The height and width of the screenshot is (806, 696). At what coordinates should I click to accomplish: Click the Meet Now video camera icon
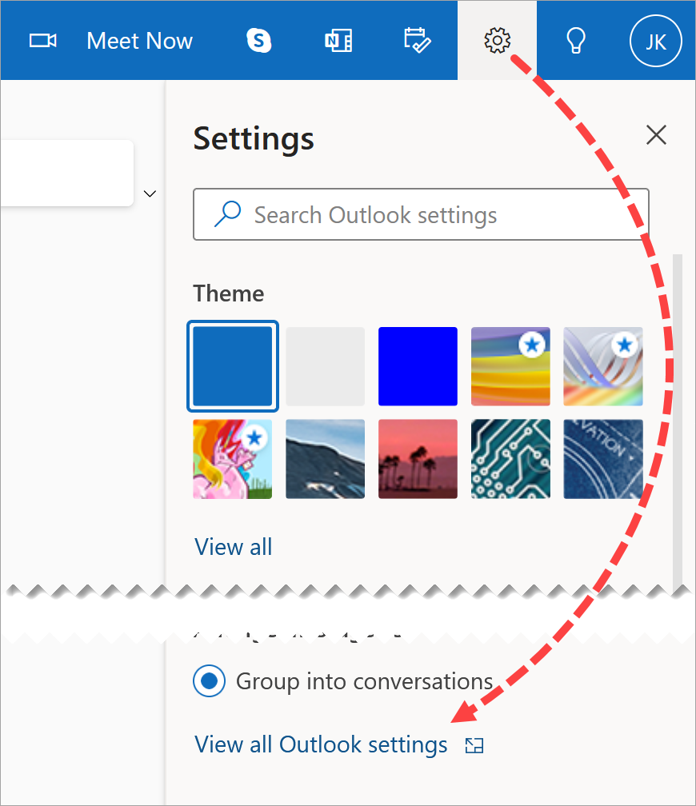point(42,41)
